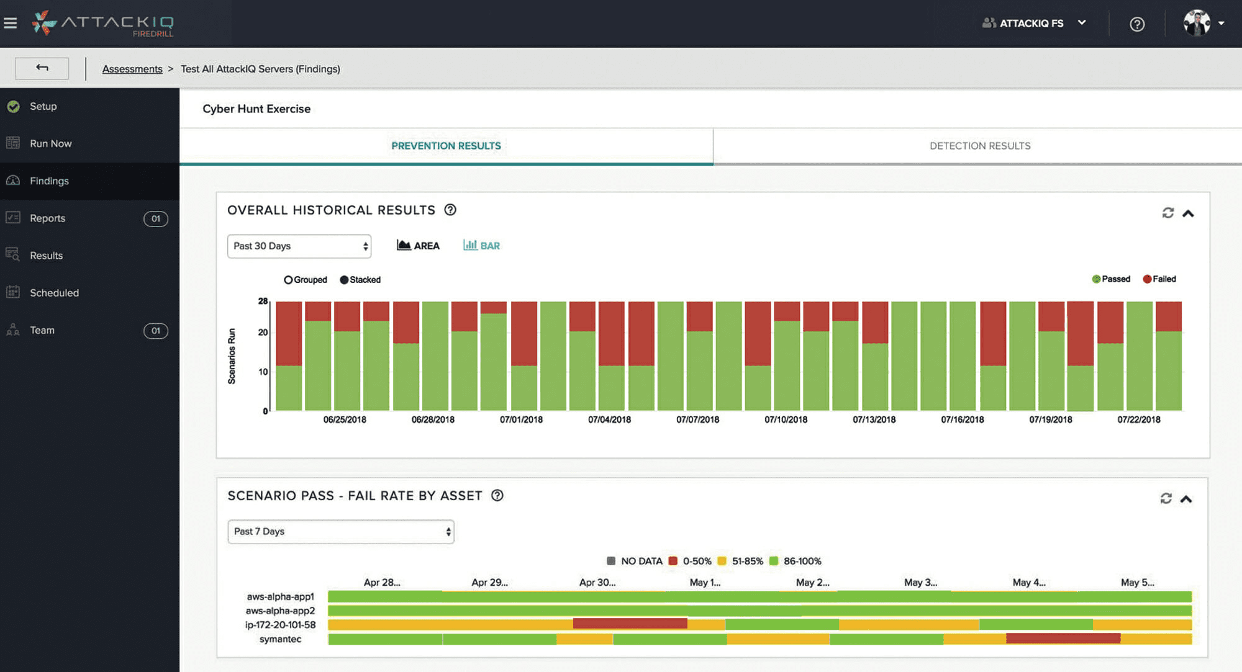1242x672 pixels.
Task: Refresh Scenario Pass-Fail Rate panel
Action: point(1166,498)
